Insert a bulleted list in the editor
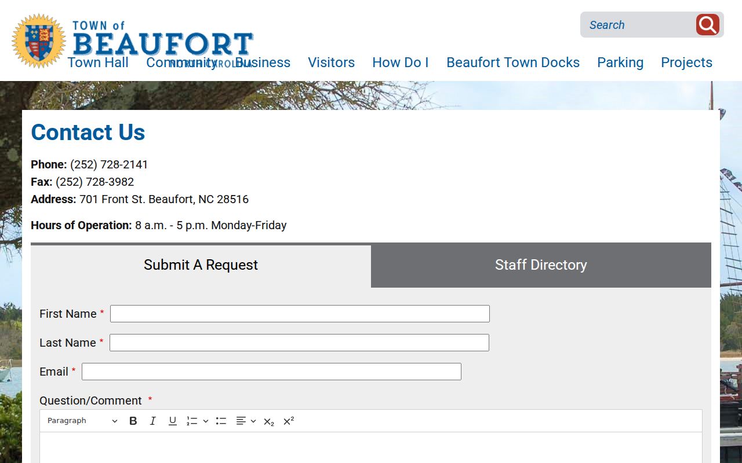The image size is (742, 463). pyautogui.click(x=221, y=421)
